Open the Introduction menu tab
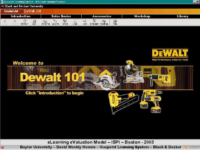Screen dimensions: 200x150 (x=21, y=16)
